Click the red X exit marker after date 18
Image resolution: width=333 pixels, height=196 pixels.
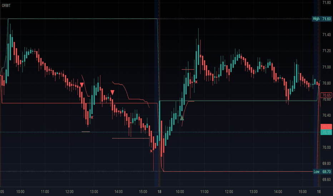coord(196,82)
